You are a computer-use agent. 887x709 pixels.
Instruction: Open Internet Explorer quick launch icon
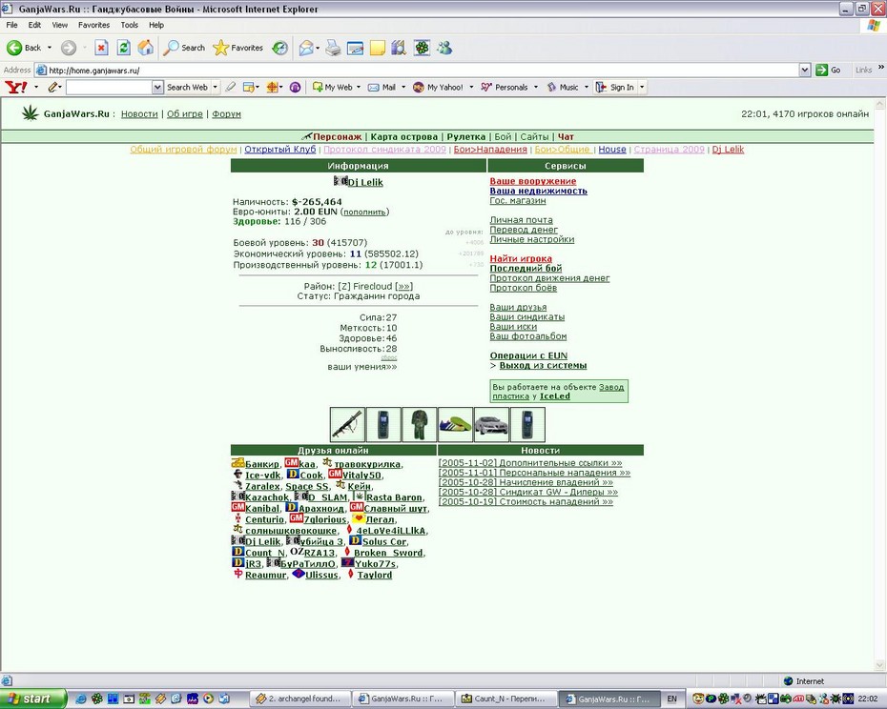81,699
